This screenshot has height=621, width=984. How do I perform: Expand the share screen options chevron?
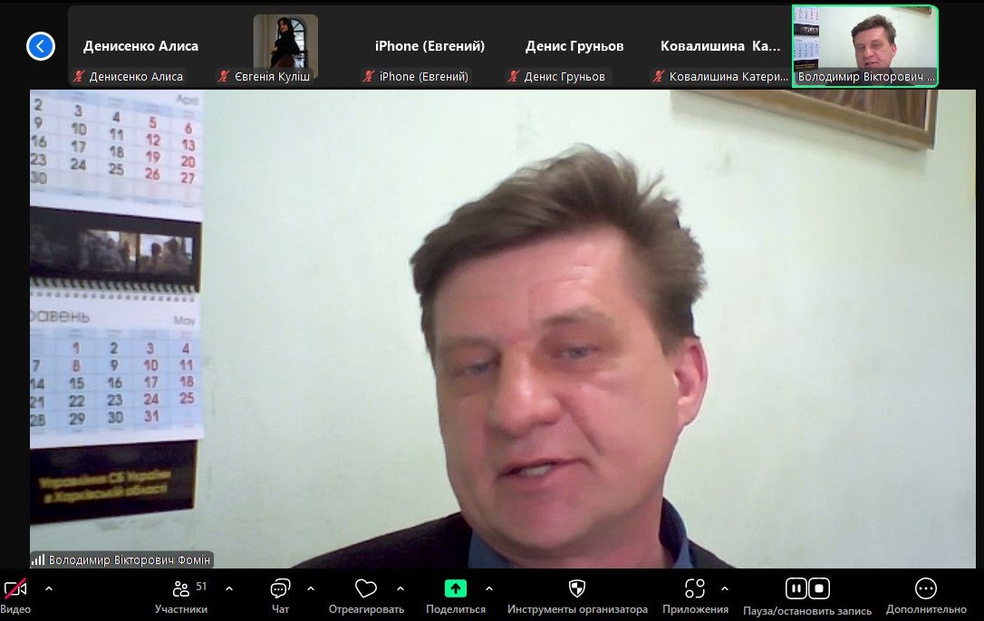coord(489,588)
